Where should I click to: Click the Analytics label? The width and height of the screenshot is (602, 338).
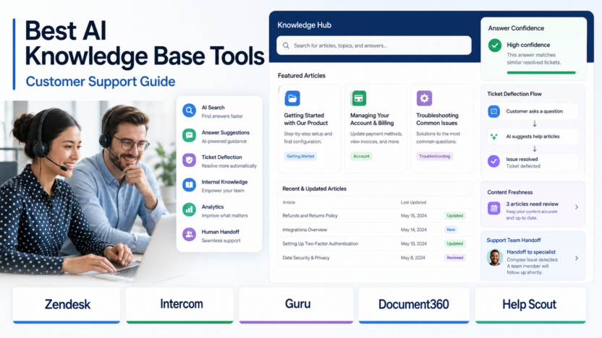pyautogui.click(x=212, y=207)
